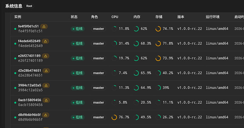
Task: Open warning badge for d8d9b6b96b5f
Action: [x=46, y=115]
